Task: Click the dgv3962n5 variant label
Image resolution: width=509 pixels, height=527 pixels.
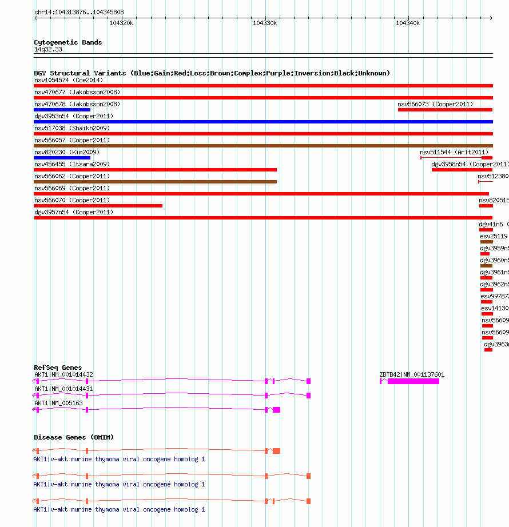Action: [x=494, y=284]
